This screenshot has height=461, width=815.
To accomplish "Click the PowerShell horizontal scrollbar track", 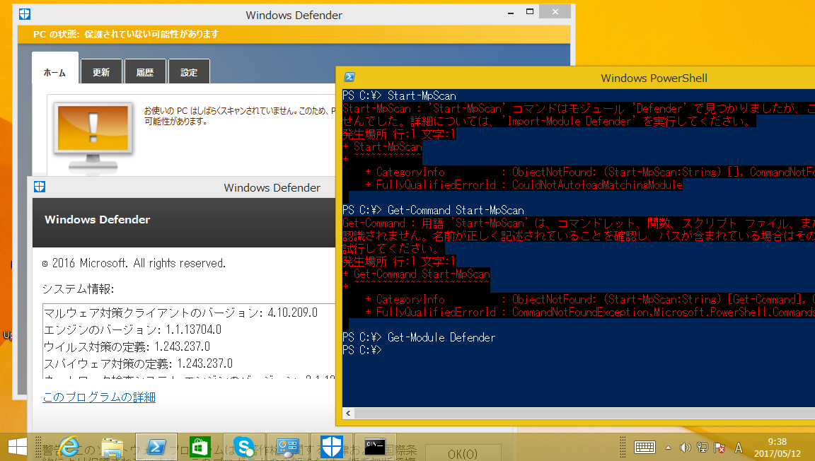I will [584, 413].
